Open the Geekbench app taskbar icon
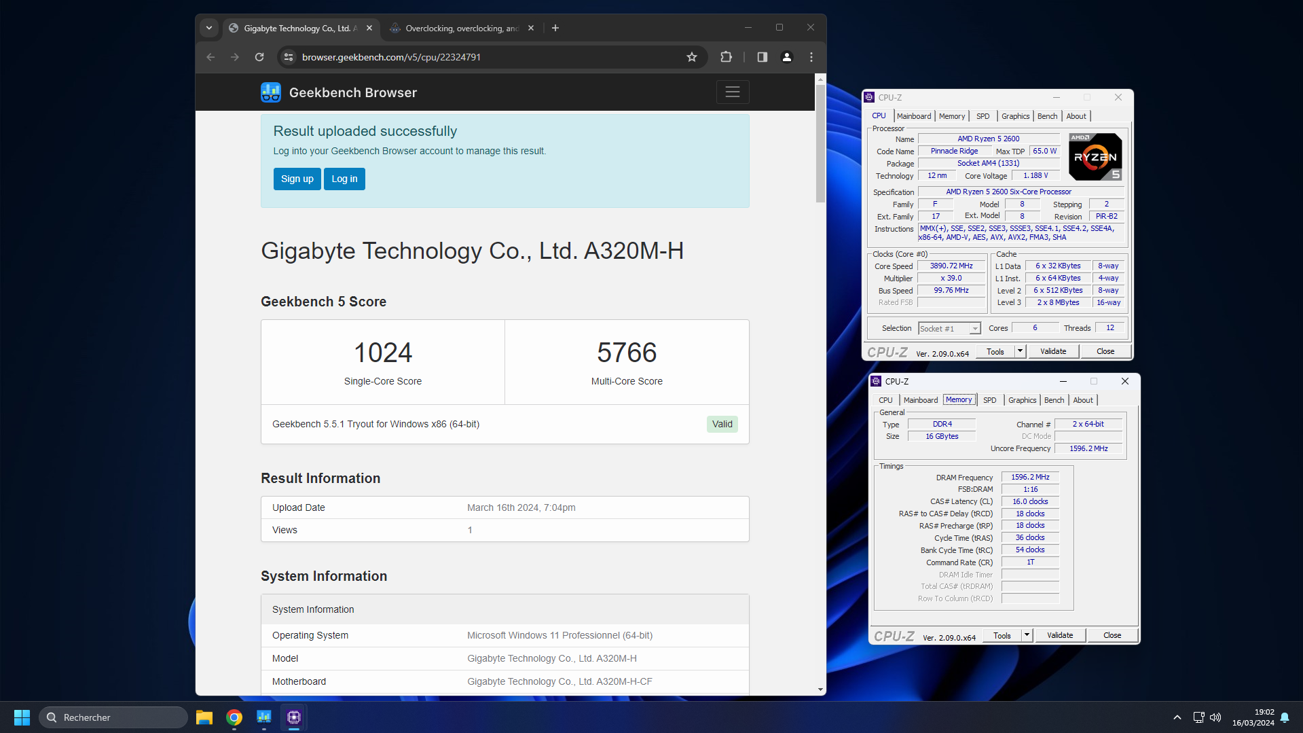 pos(264,717)
